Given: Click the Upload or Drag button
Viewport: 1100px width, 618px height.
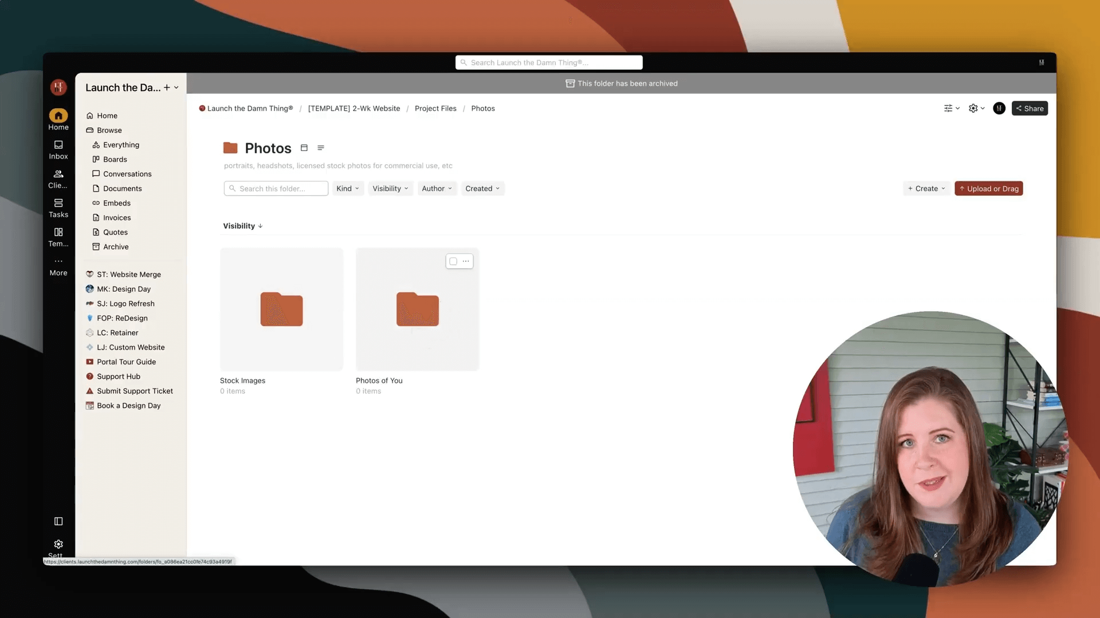Looking at the screenshot, I should click(x=988, y=189).
